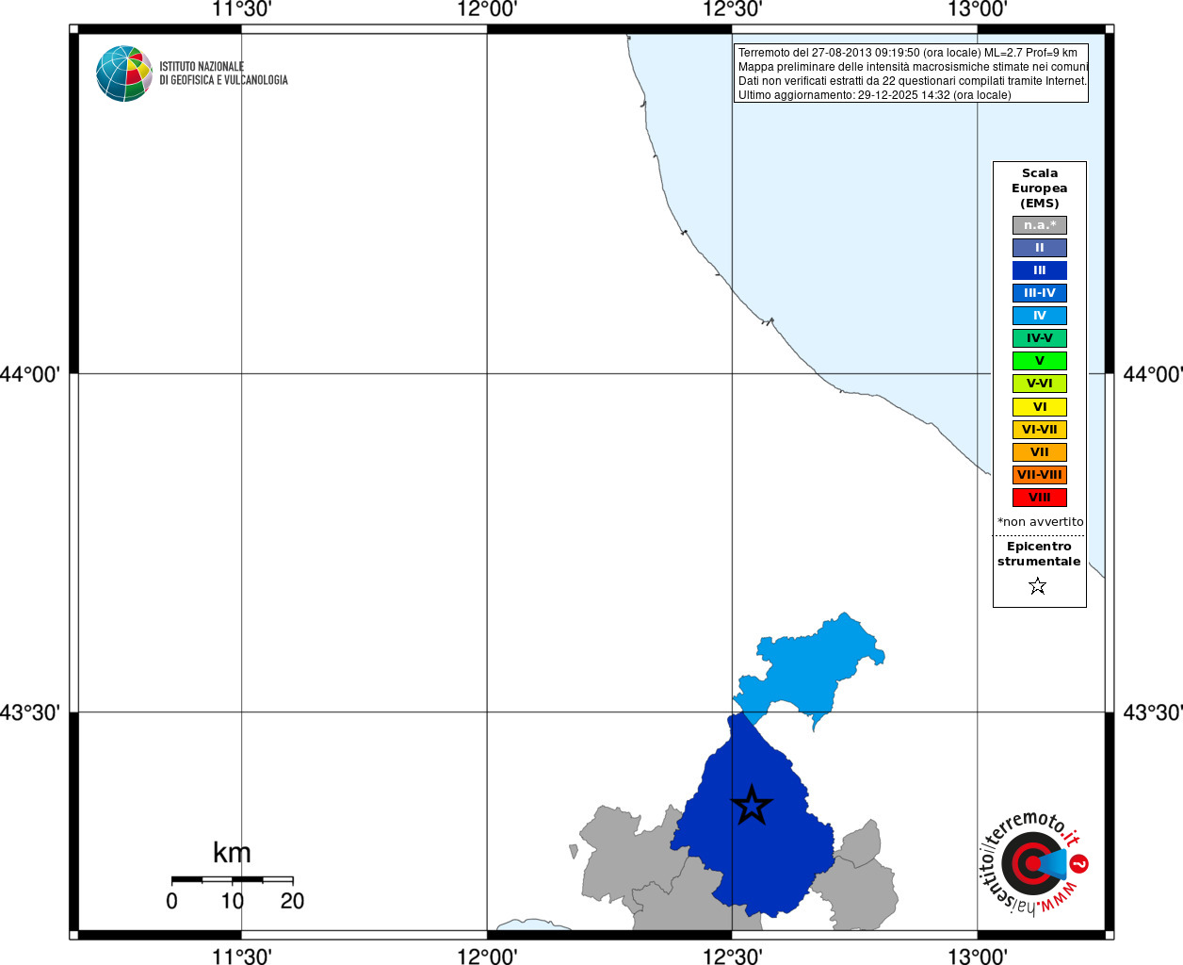Click top axis label 12°30'

(733, 9)
